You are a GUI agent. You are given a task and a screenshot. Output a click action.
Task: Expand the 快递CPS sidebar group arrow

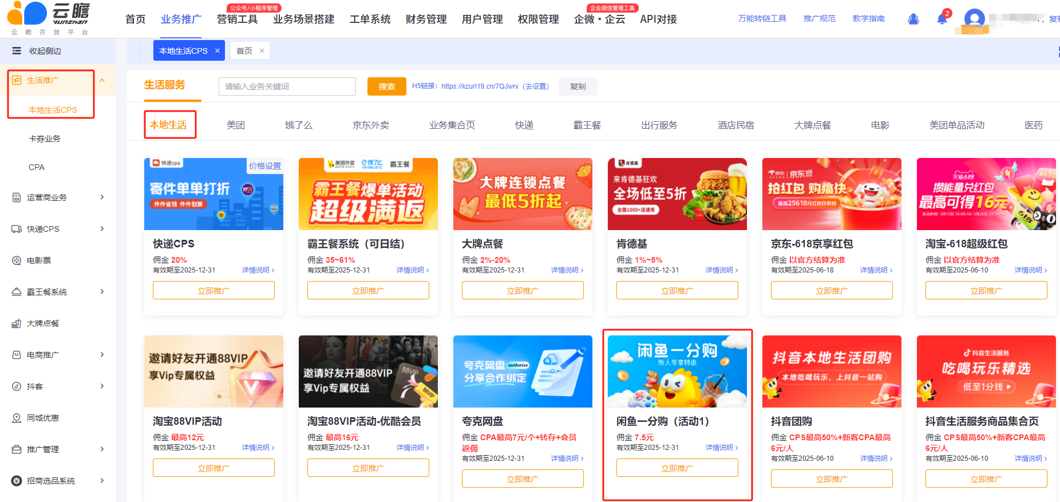point(102,229)
